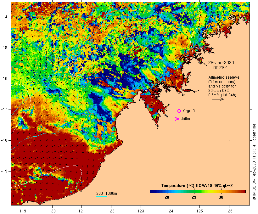The height and width of the screenshot is (214, 258).
Task: Click the IMOS copyright timestamp text
Action: point(254,162)
